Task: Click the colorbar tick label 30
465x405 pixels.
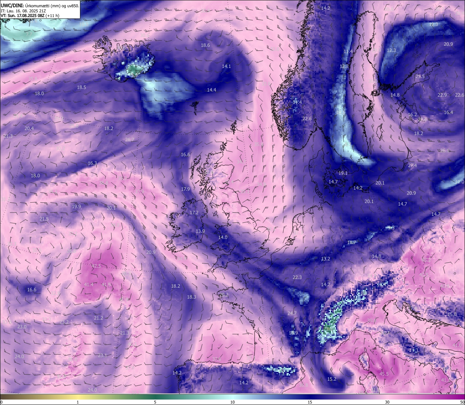Action: [387, 402]
